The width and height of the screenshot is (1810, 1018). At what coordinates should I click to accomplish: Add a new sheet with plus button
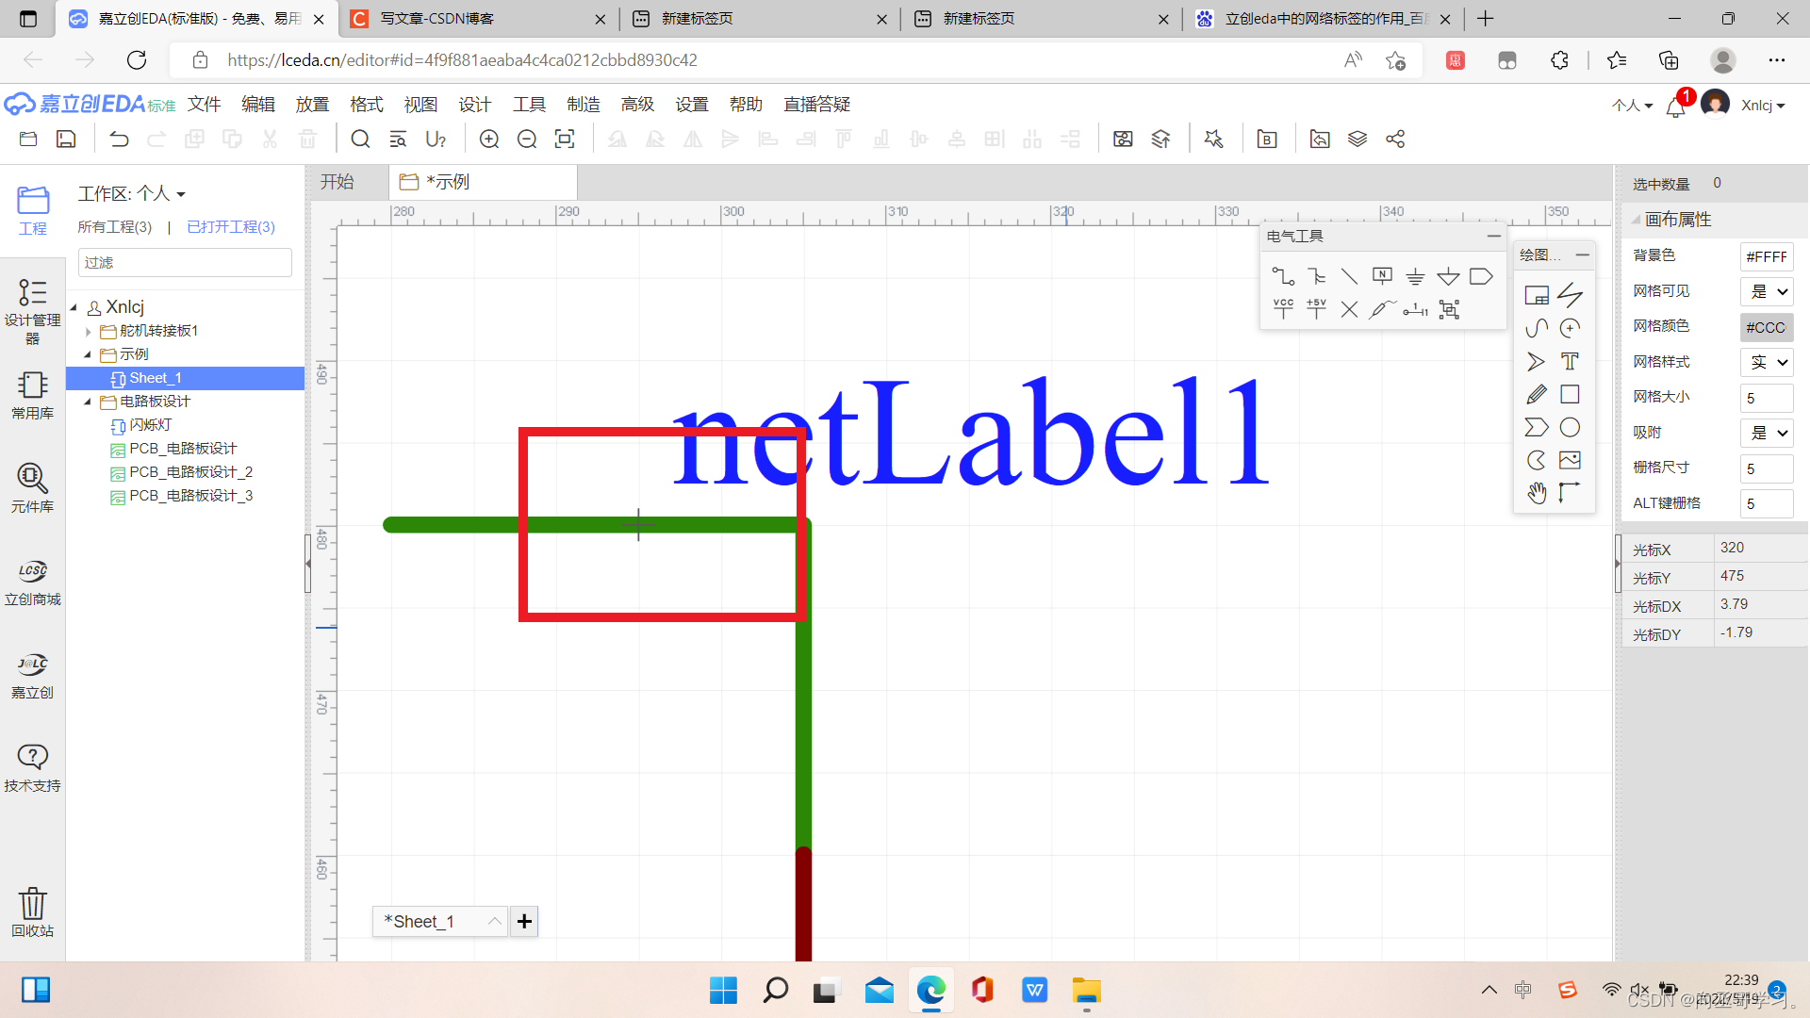click(x=524, y=921)
